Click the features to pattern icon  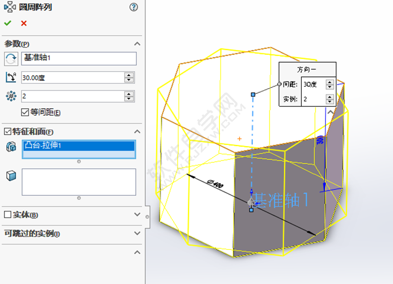point(11,147)
